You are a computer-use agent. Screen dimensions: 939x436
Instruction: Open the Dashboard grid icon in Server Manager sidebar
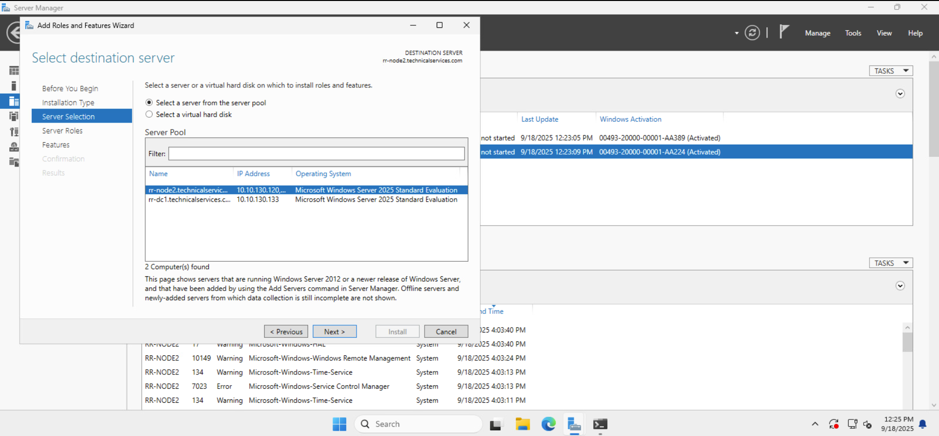click(14, 71)
